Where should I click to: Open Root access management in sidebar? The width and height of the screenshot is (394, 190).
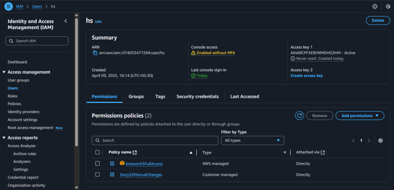pyautogui.click(x=30, y=127)
